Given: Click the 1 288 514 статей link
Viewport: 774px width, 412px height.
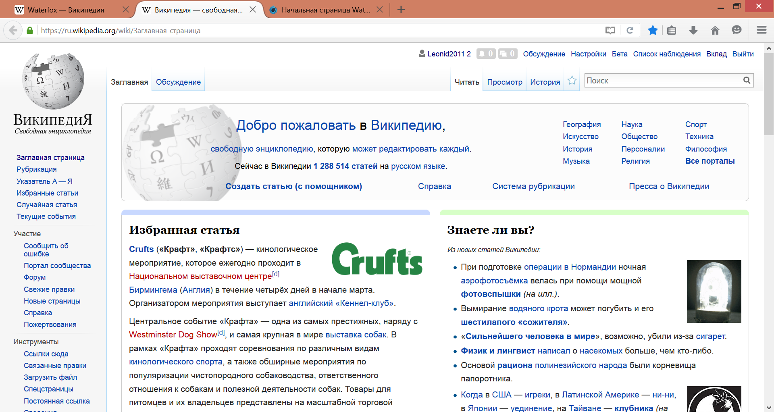Looking at the screenshot, I should (345, 166).
